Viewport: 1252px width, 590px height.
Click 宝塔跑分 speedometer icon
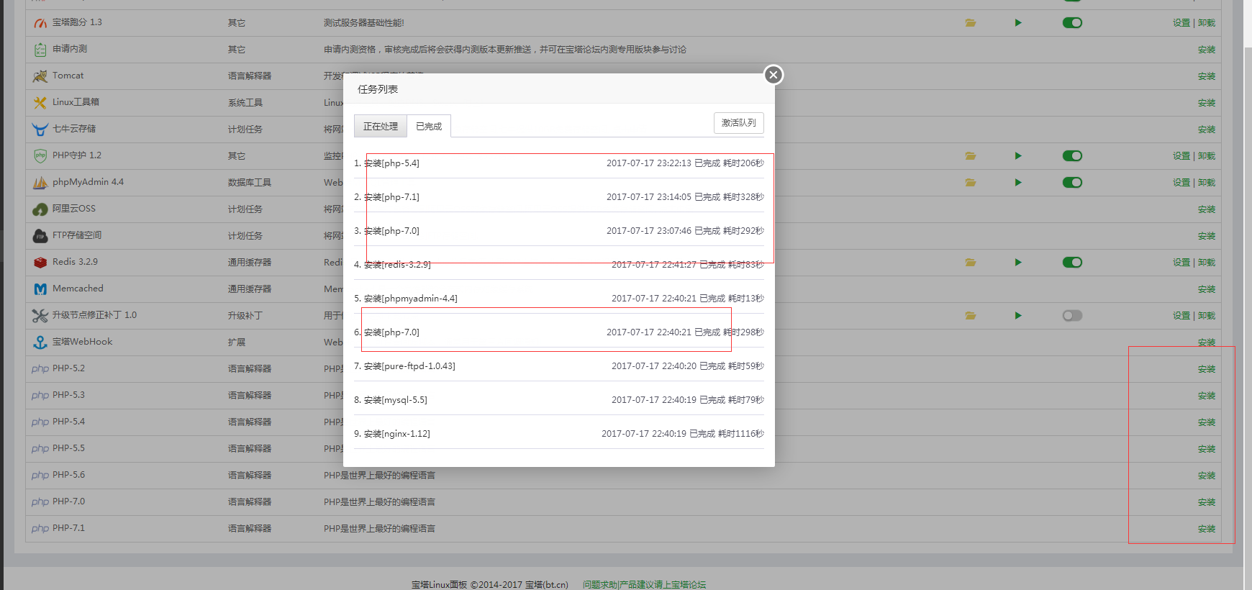[x=40, y=23]
